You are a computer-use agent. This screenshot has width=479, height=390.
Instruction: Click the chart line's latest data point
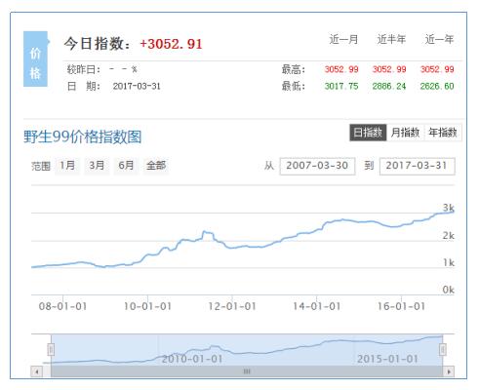coord(454,212)
